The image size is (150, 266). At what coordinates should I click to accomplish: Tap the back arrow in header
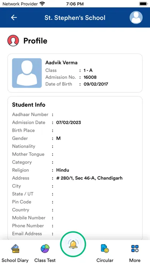click(x=14, y=18)
